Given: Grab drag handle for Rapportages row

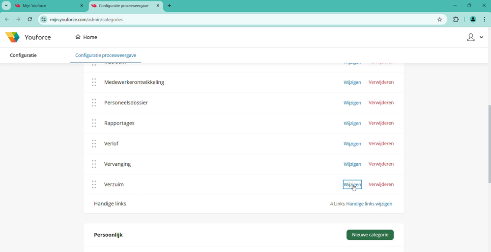Looking at the screenshot, I should point(94,123).
